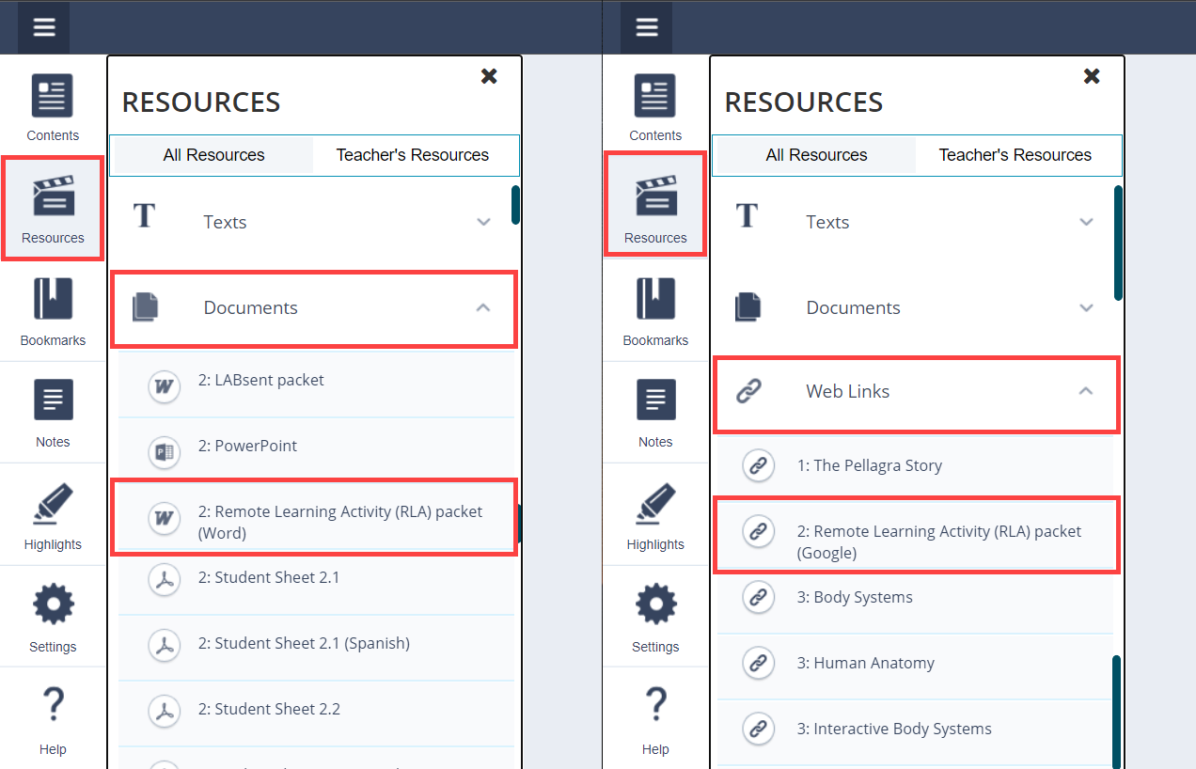This screenshot has height=769, width=1196.
Task: Click the PowerPoint icon next to 2: PowerPoint
Action: tap(165, 452)
